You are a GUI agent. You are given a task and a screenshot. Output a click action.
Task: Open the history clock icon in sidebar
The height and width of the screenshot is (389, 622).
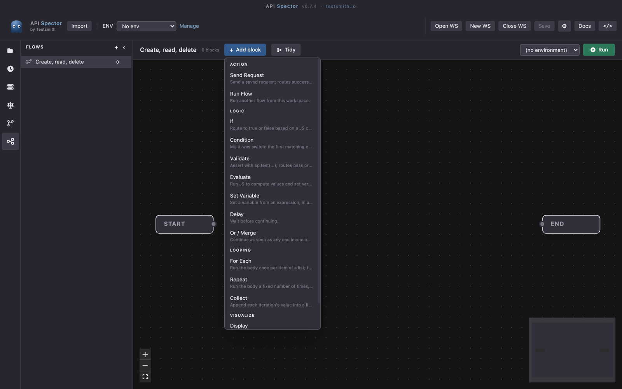point(10,69)
